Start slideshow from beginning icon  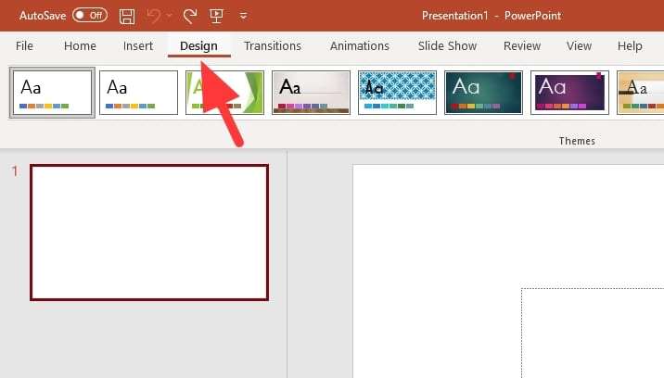coord(215,16)
